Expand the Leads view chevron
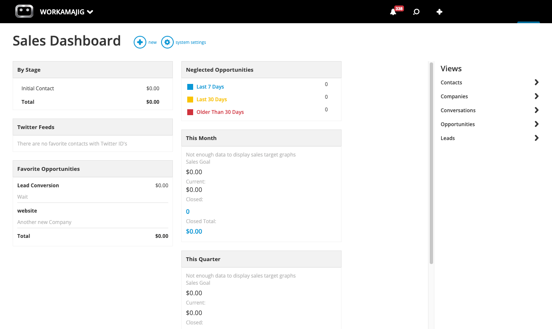552x329 pixels. pyautogui.click(x=536, y=138)
